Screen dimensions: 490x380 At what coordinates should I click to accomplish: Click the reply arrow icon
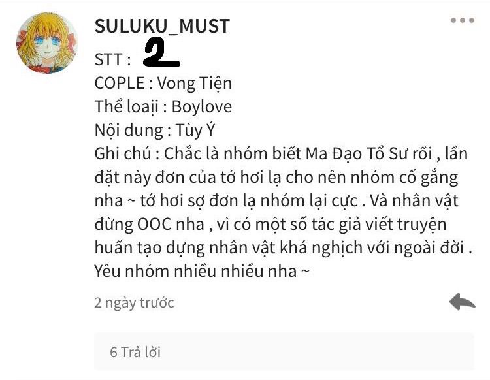click(x=462, y=302)
